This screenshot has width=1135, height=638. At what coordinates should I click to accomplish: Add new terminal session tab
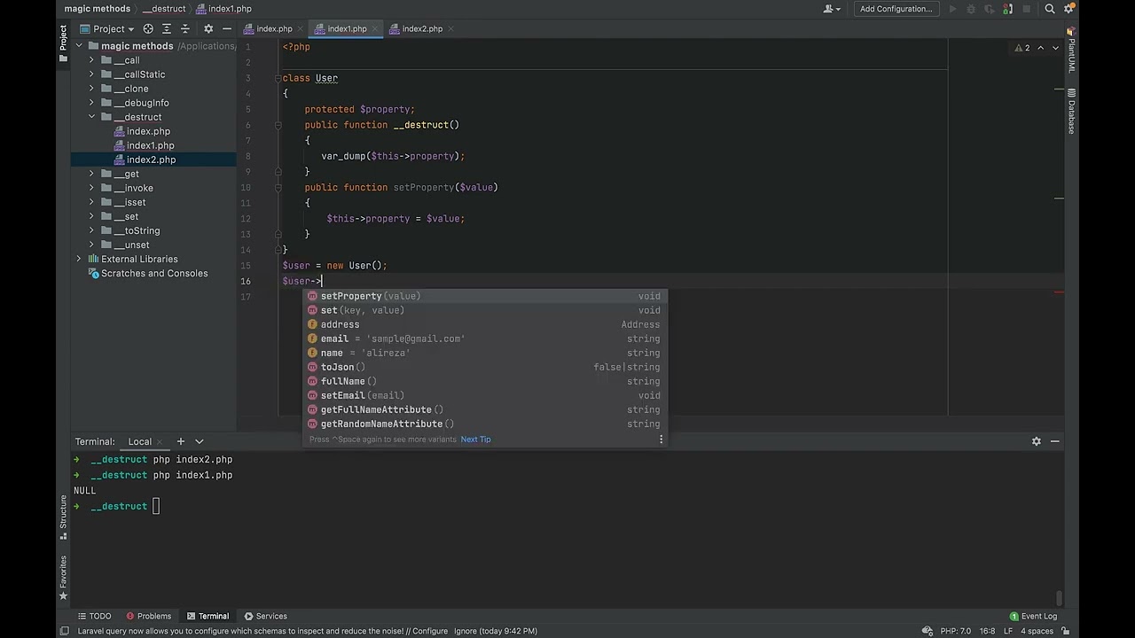click(180, 441)
